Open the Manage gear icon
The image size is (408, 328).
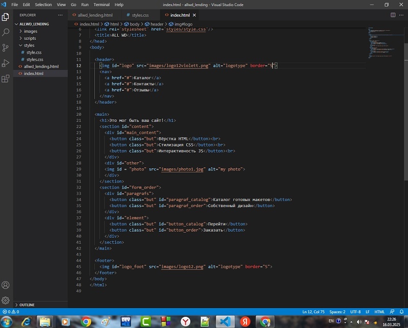pos(6,300)
